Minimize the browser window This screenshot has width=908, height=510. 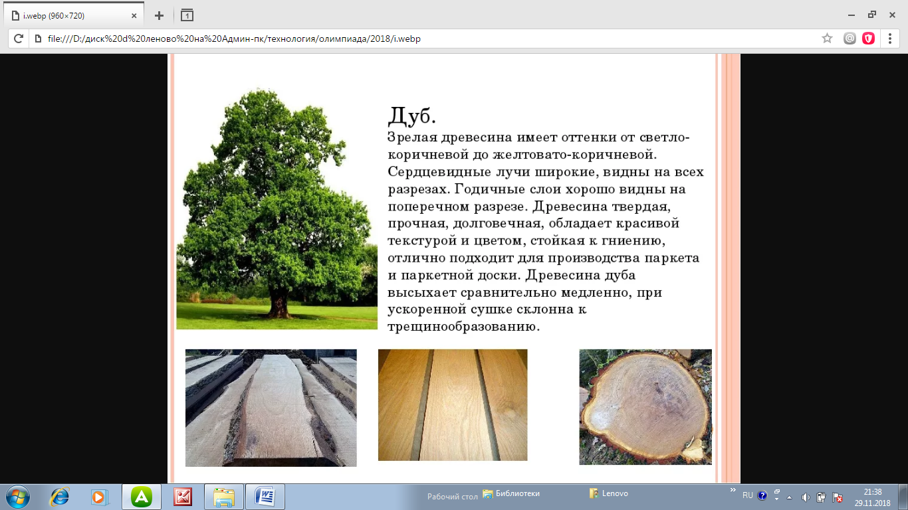[851, 15]
